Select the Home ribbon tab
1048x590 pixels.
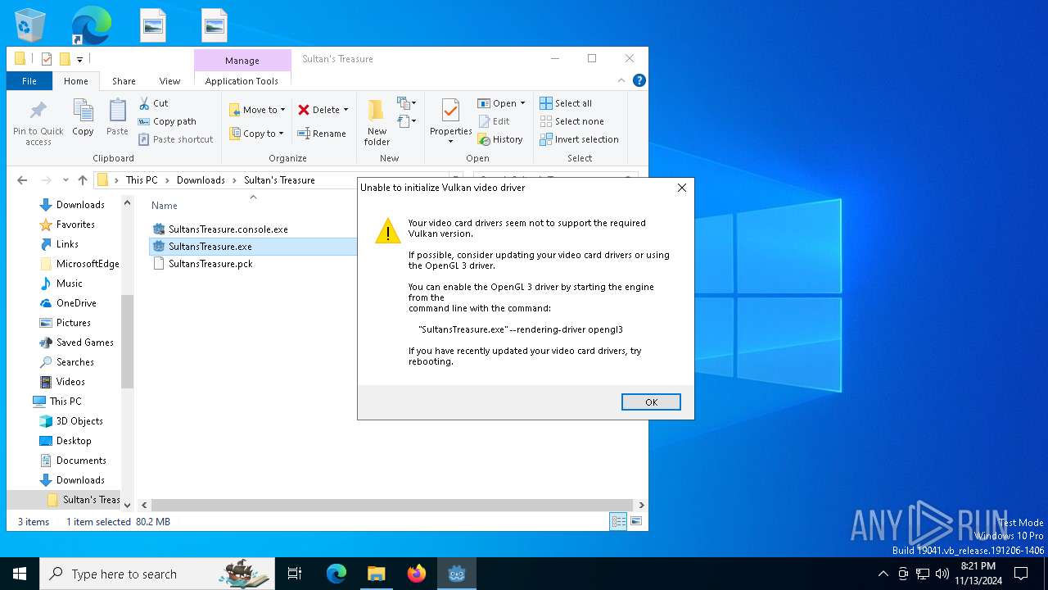[76, 81]
